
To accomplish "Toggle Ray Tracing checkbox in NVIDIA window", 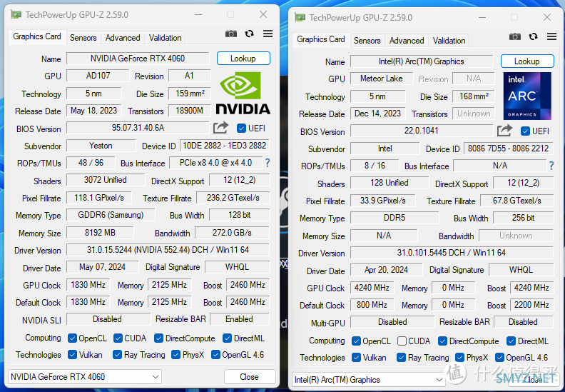I will (117, 355).
